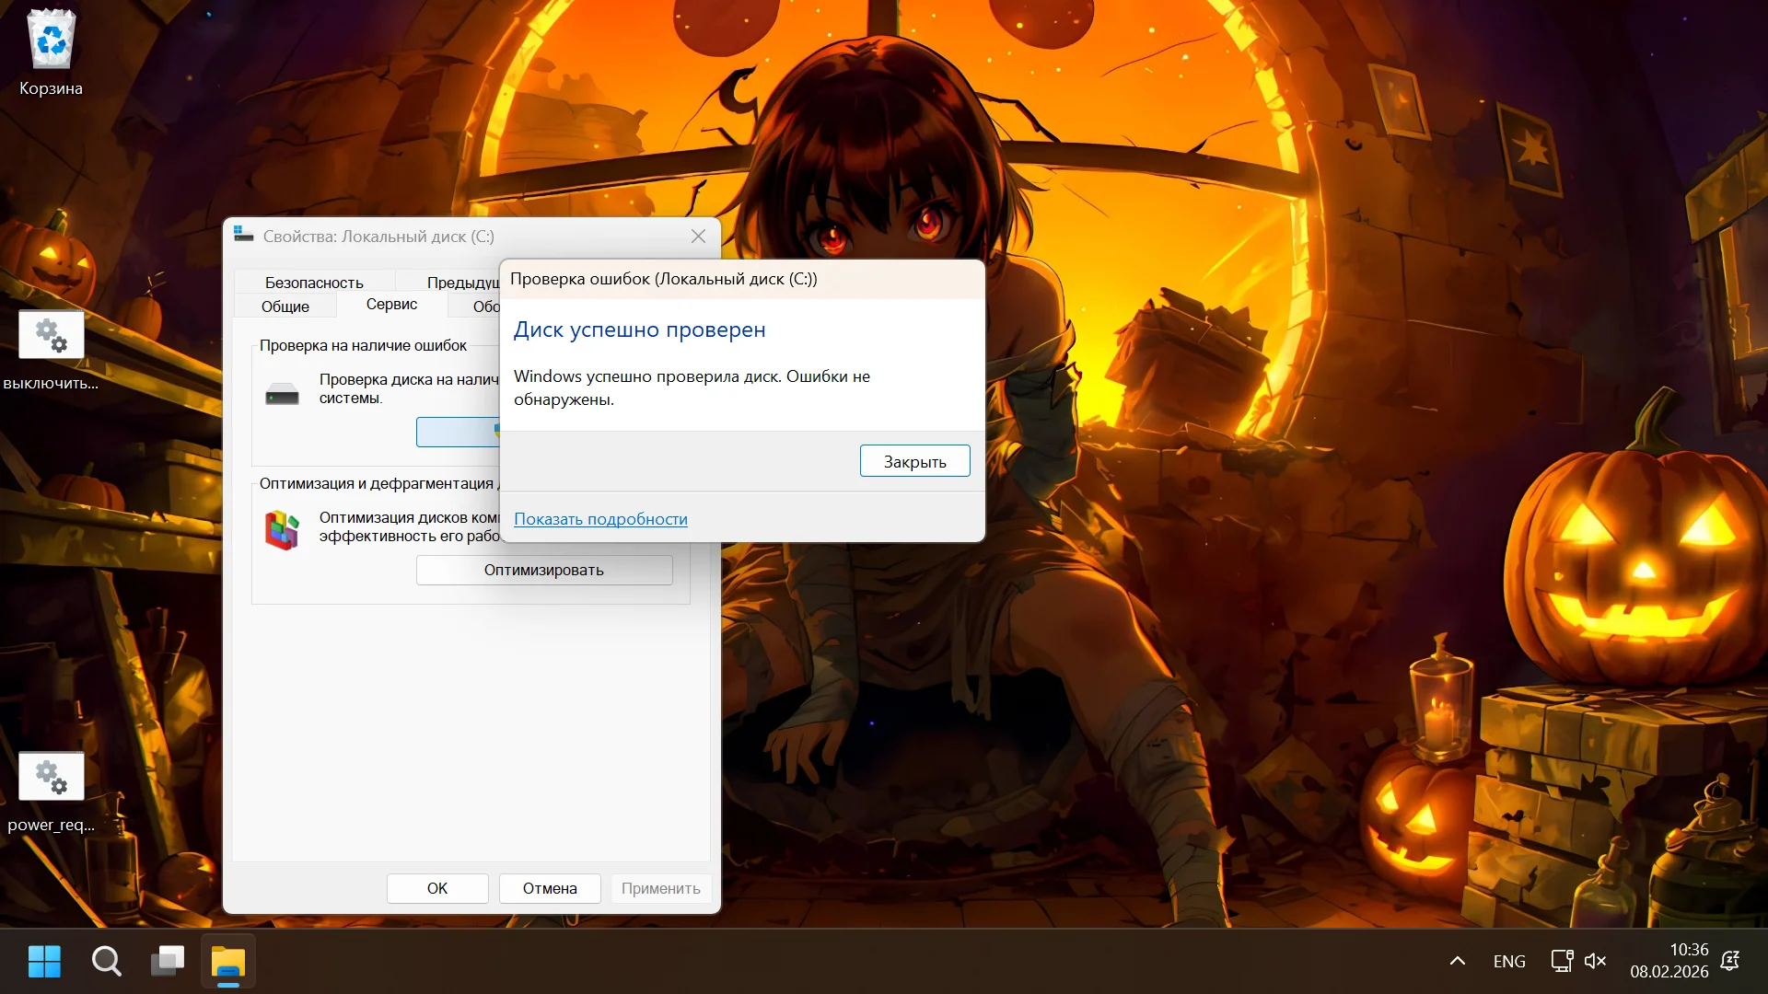Click OK in disk properties
The image size is (1768, 994).
pyautogui.click(x=437, y=888)
